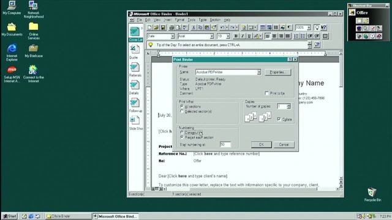Click the Tip of the Day lightbulb icon
This screenshot has height=220, width=392.
click(x=151, y=45)
